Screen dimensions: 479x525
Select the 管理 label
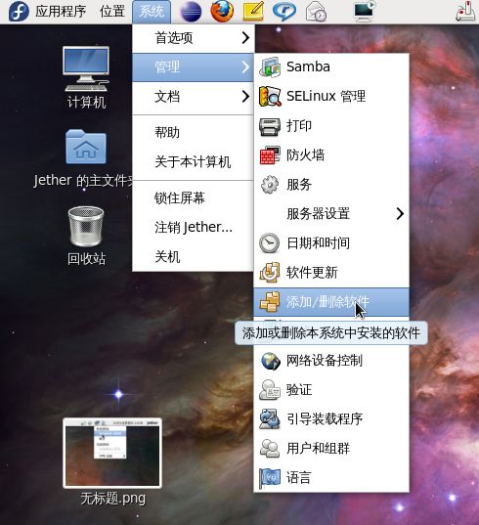[x=167, y=67]
